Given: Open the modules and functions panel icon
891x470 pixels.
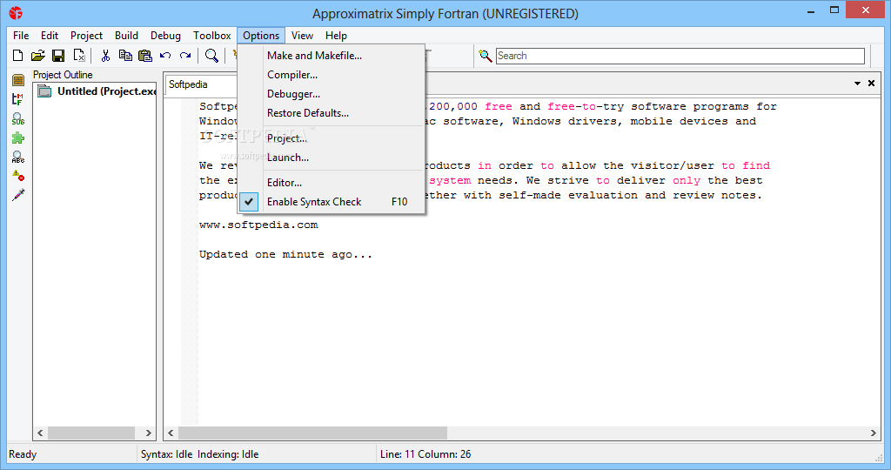Looking at the screenshot, I should [x=18, y=99].
